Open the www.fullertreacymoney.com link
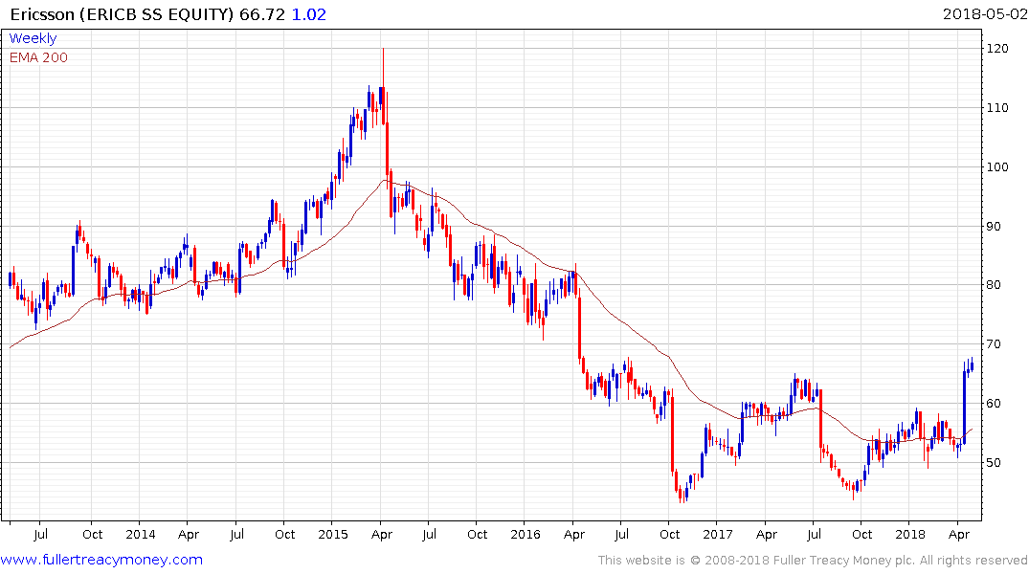 tap(101, 560)
